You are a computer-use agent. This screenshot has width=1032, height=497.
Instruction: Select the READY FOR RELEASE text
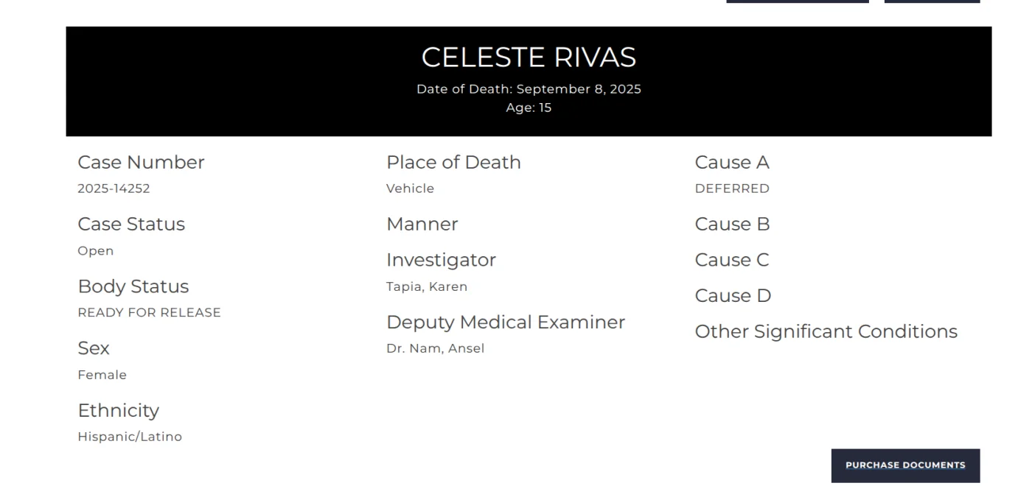pos(149,313)
